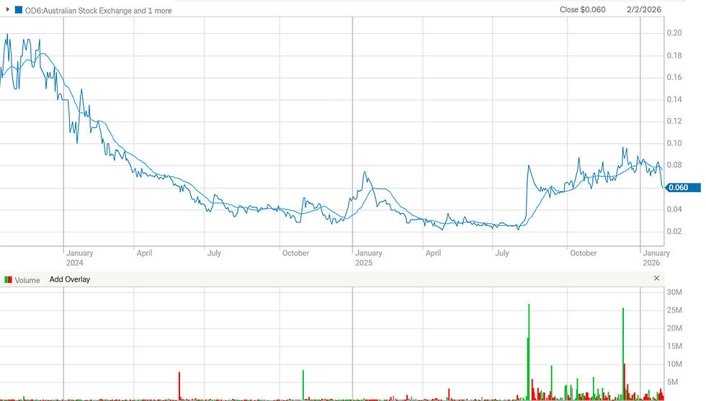Click the 2/2/2026 date text
The height and width of the screenshot is (401, 706).
click(644, 9)
